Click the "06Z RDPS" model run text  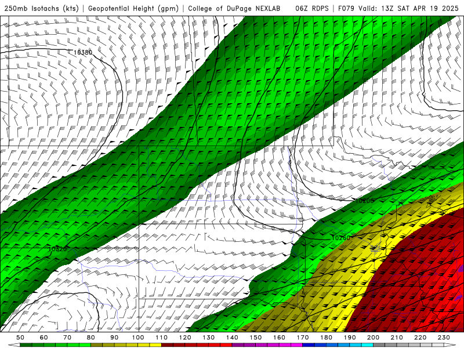pyautogui.click(x=312, y=9)
